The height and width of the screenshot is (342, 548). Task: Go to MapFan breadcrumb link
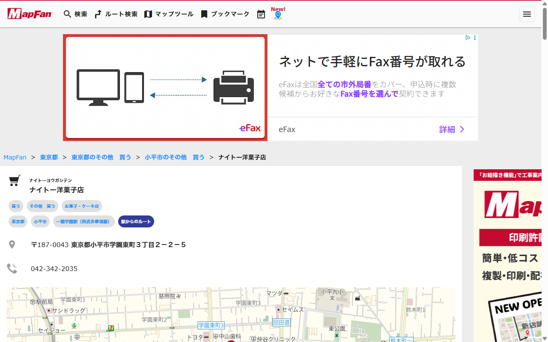tap(15, 157)
